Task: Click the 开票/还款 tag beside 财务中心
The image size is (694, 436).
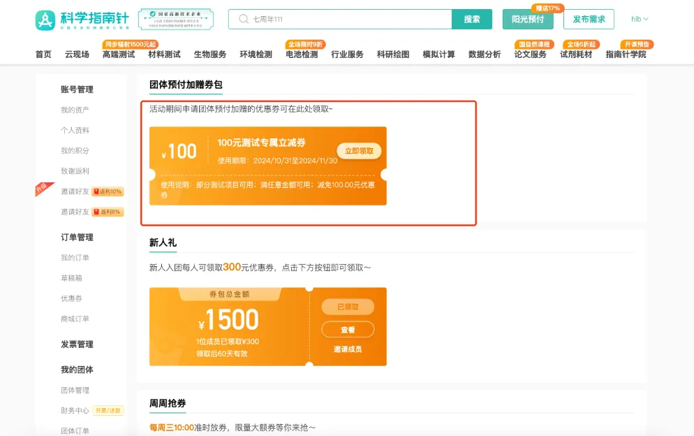Action: (108, 411)
